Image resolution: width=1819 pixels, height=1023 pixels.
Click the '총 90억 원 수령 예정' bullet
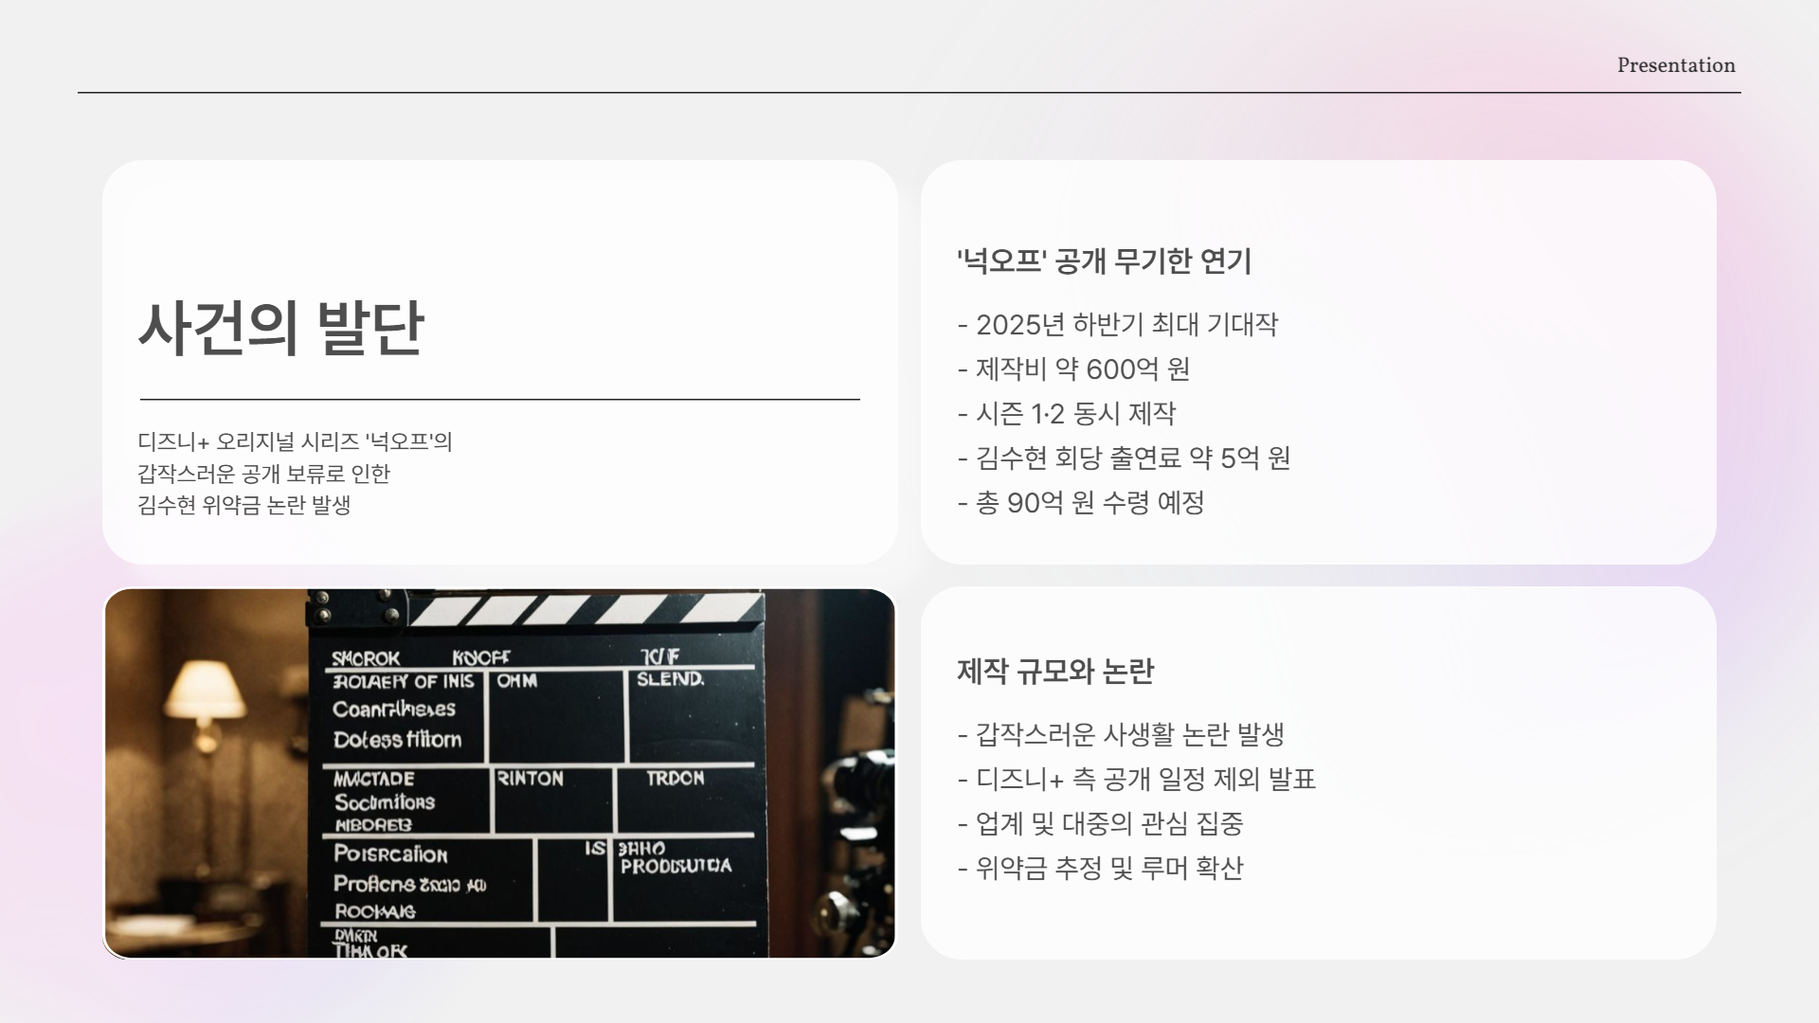click(1081, 503)
